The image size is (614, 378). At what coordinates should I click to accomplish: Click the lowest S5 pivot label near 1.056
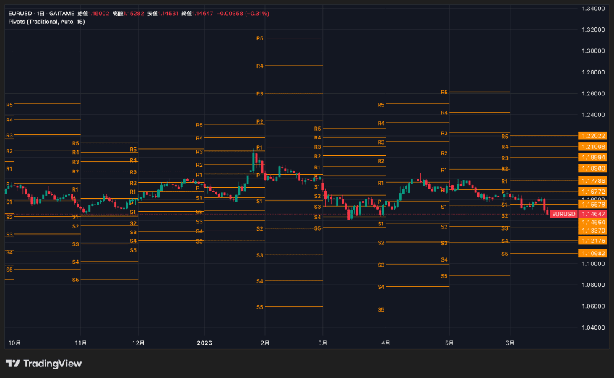(x=381, y=309)
